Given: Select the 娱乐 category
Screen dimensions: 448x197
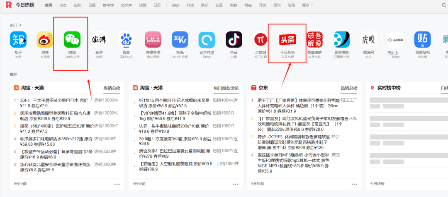Looking at the screenshot, I should pos(205,5).
